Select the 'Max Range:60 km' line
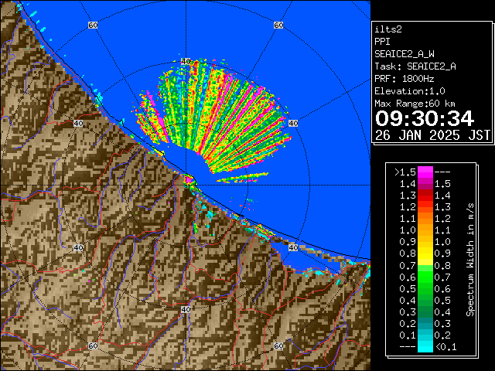Screen dimensions: 495x371 click(415, 104)
